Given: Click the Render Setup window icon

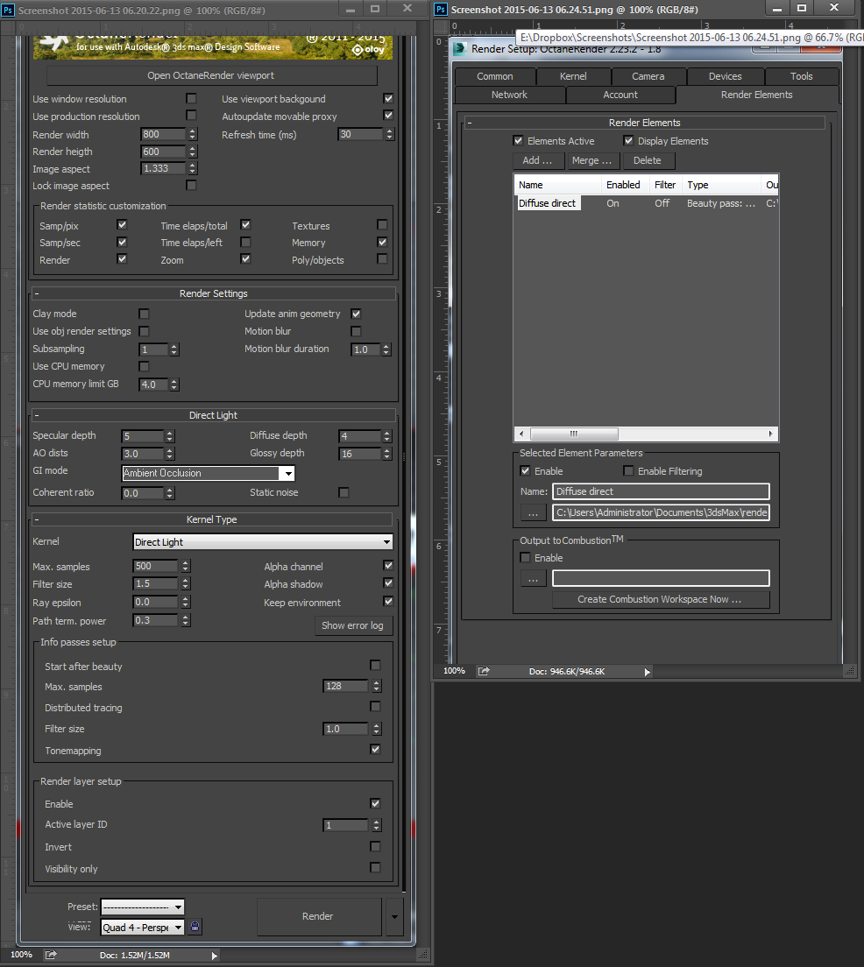Looking at the screenshot, I should tap(460, 49).
